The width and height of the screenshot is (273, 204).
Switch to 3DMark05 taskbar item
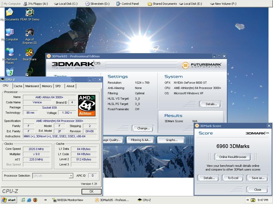(112, 200)
